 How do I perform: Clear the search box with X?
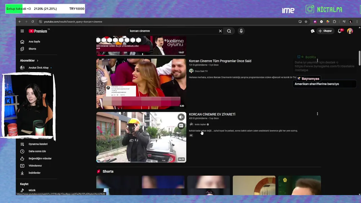(x=220, y=31)
